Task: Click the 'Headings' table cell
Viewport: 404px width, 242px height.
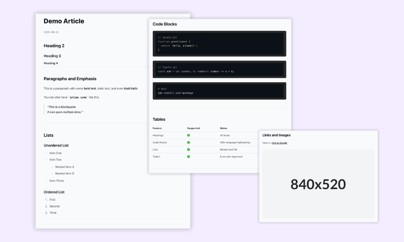Action: 158,135
